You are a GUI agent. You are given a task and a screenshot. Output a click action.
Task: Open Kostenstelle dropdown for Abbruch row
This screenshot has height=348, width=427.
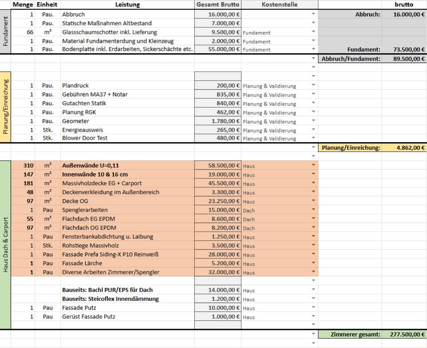313,14
